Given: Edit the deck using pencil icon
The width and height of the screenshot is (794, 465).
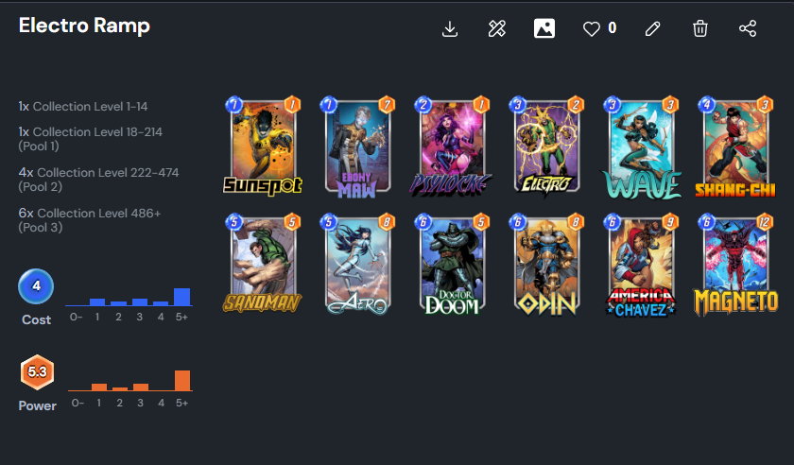Looking at the screenshot, I should point(653,29).
